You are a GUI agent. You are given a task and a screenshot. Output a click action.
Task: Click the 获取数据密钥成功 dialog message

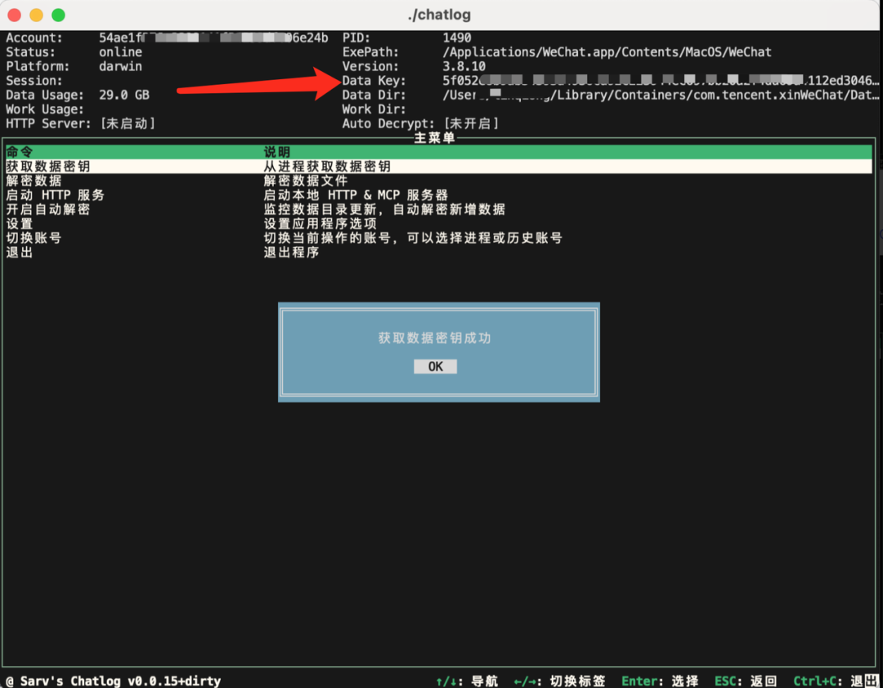(x=435, y=337)
